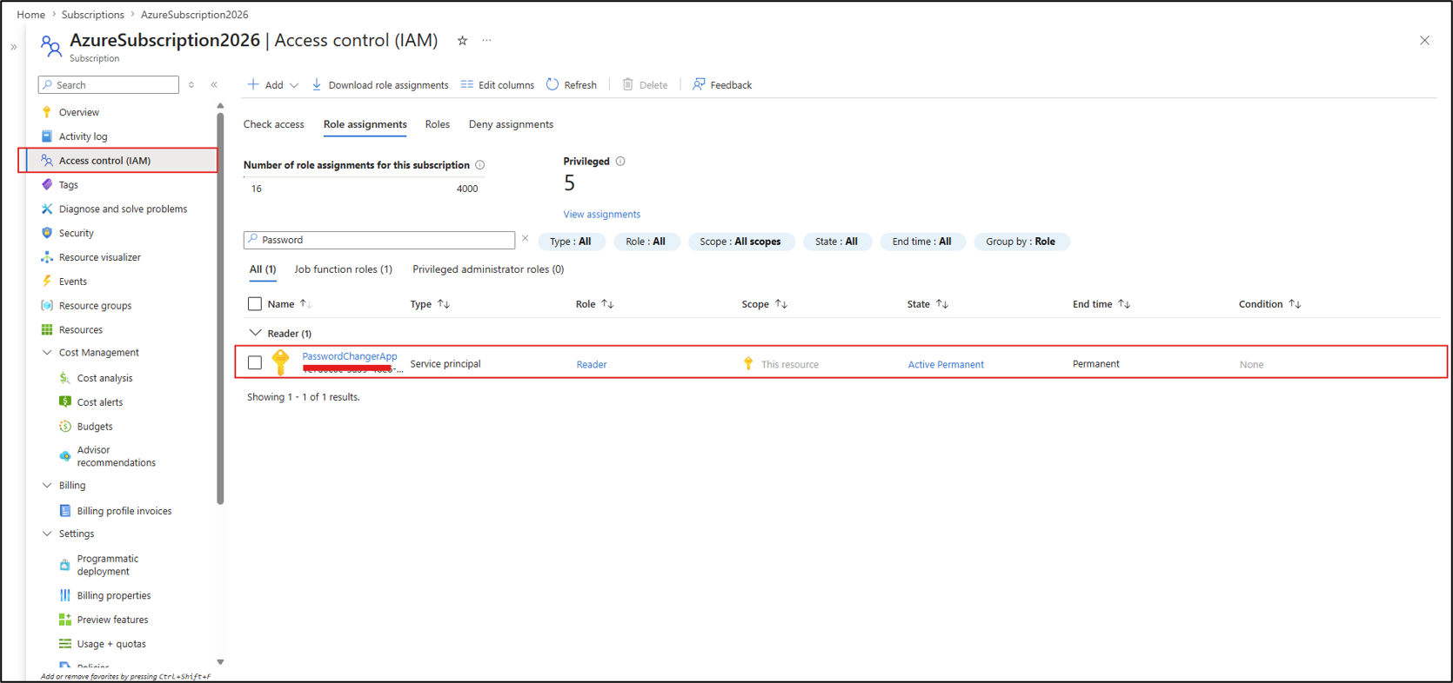This screenshot has width=1453, height=683.
Task: Open the Role : All filter
Action: [x=646, y=242]
